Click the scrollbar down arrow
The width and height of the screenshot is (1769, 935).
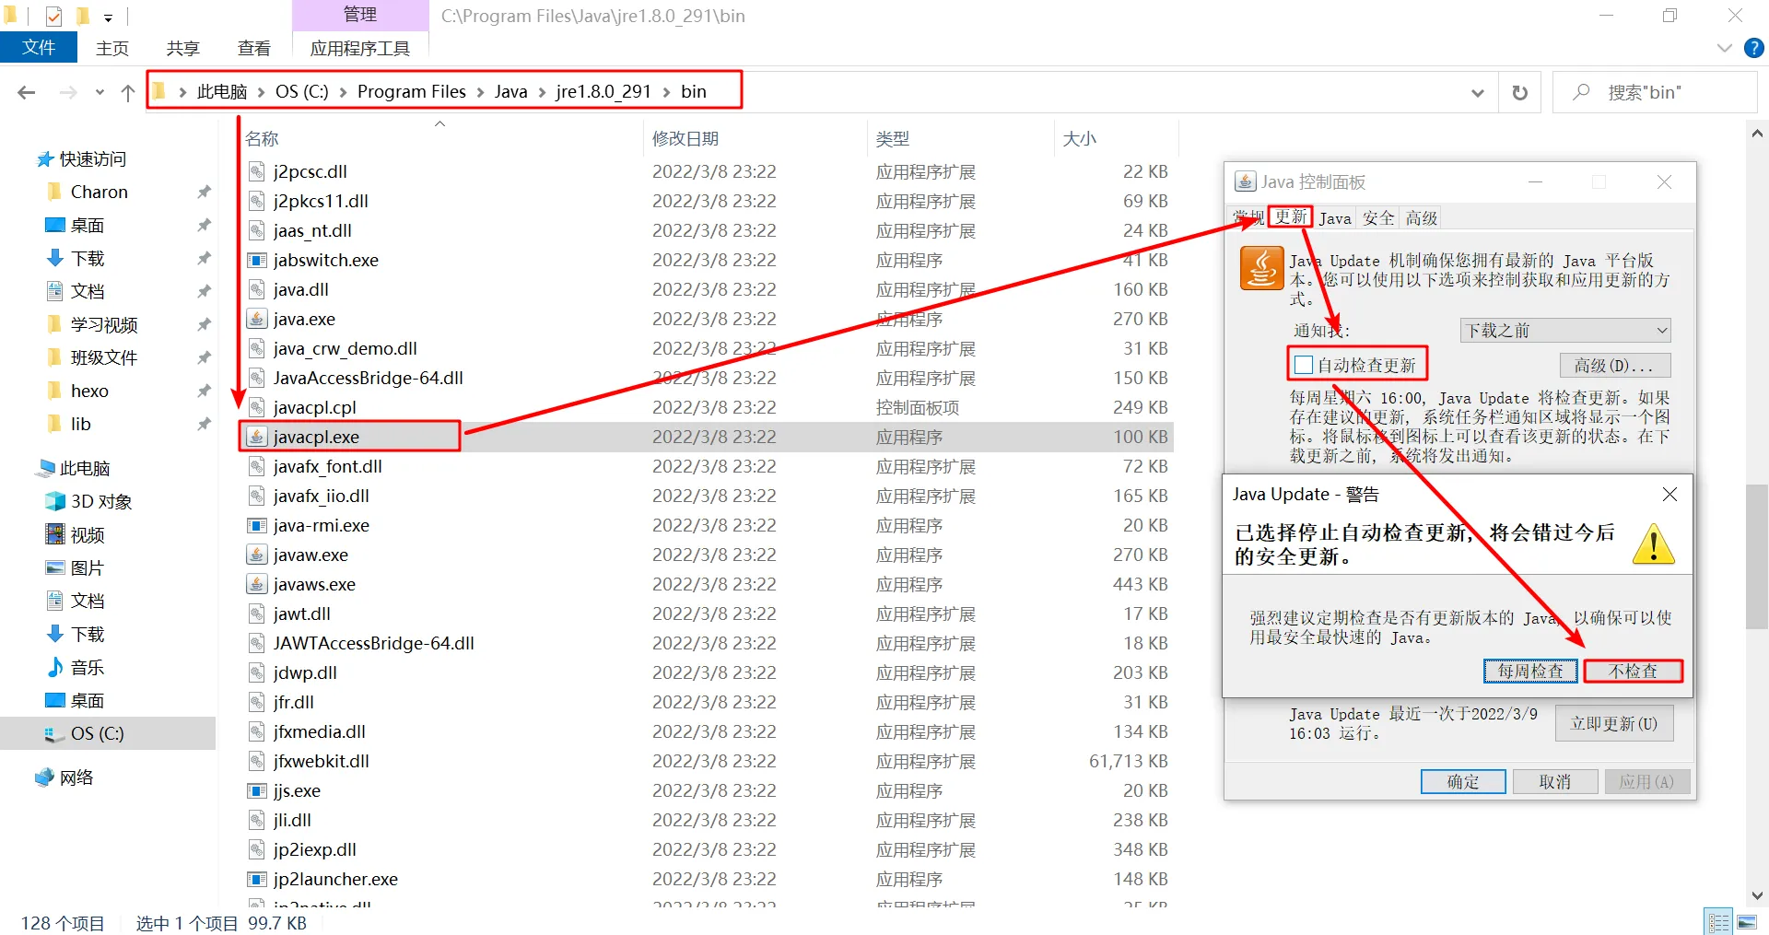pos(1757,895)
